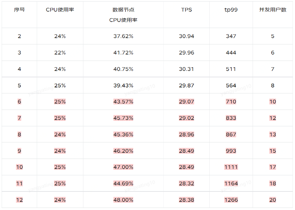Click the highlighted tp99 value 1164
This screenshot has height=210, width=295.
[x=231, y=184]
